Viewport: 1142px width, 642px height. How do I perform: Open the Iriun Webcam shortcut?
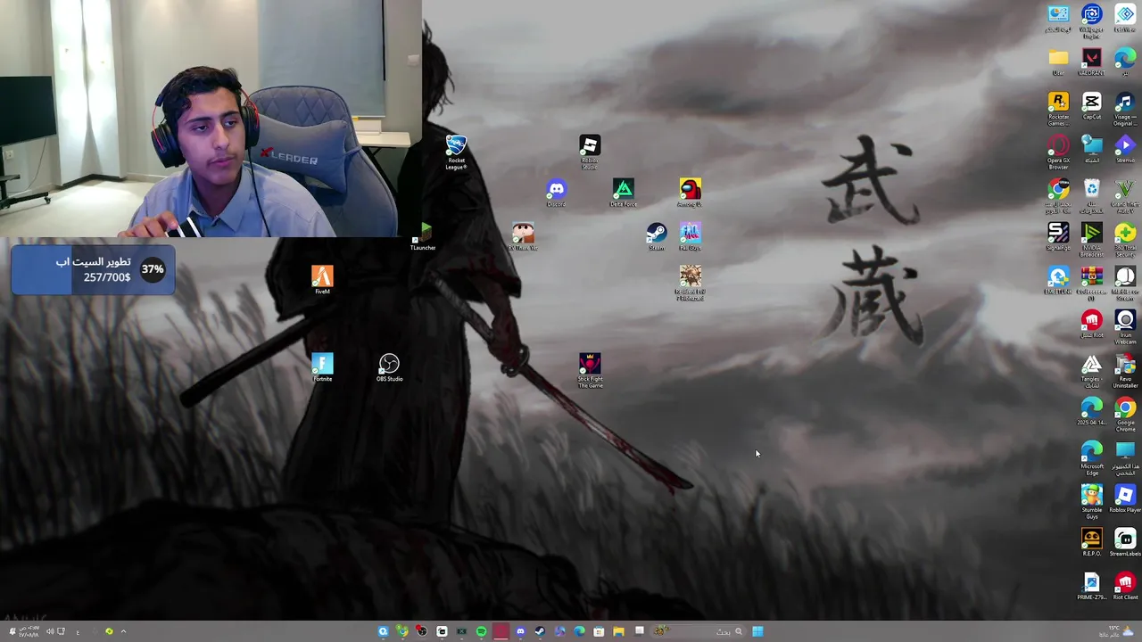pyautogui.click(x=1125, y=327)
